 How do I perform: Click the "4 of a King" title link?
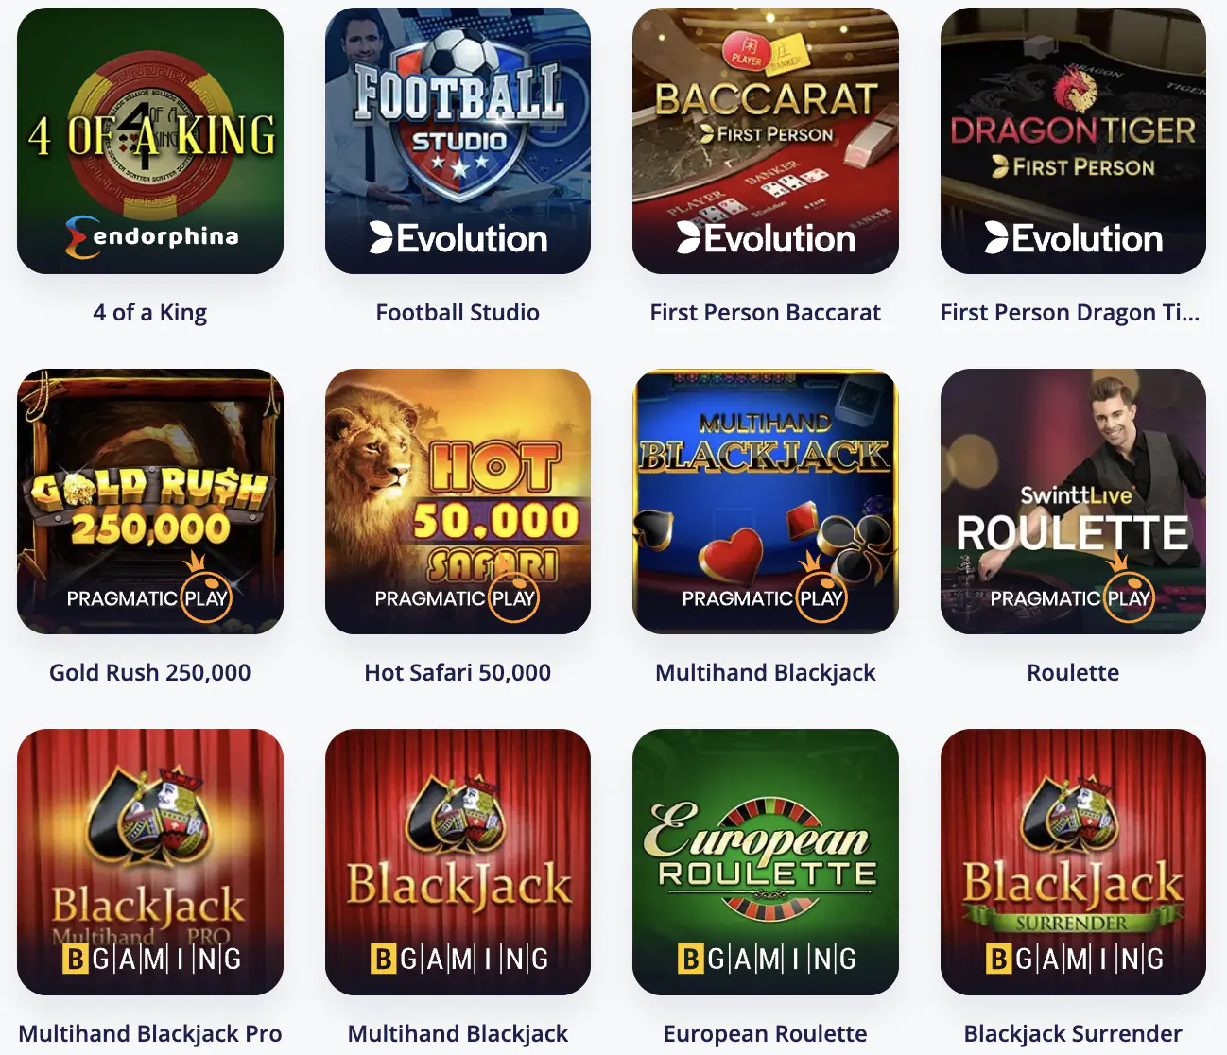150,313
